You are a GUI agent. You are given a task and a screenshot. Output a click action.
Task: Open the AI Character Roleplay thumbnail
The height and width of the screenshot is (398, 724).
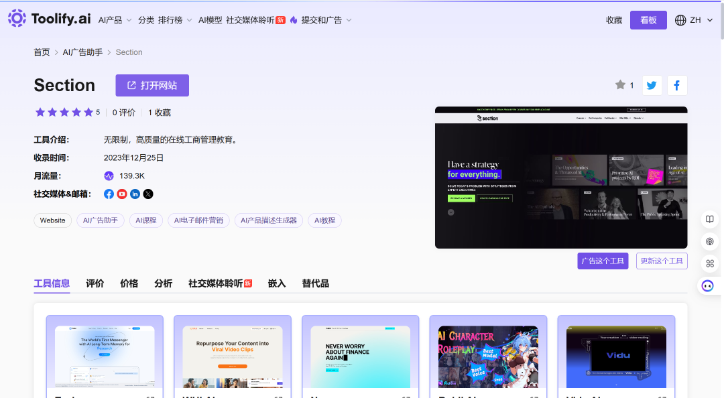pyautogui.click(x=488, y=357)
